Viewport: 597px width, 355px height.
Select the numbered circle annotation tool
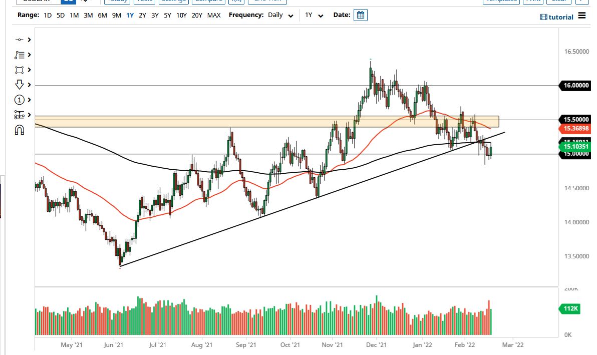tap(20, 100)
